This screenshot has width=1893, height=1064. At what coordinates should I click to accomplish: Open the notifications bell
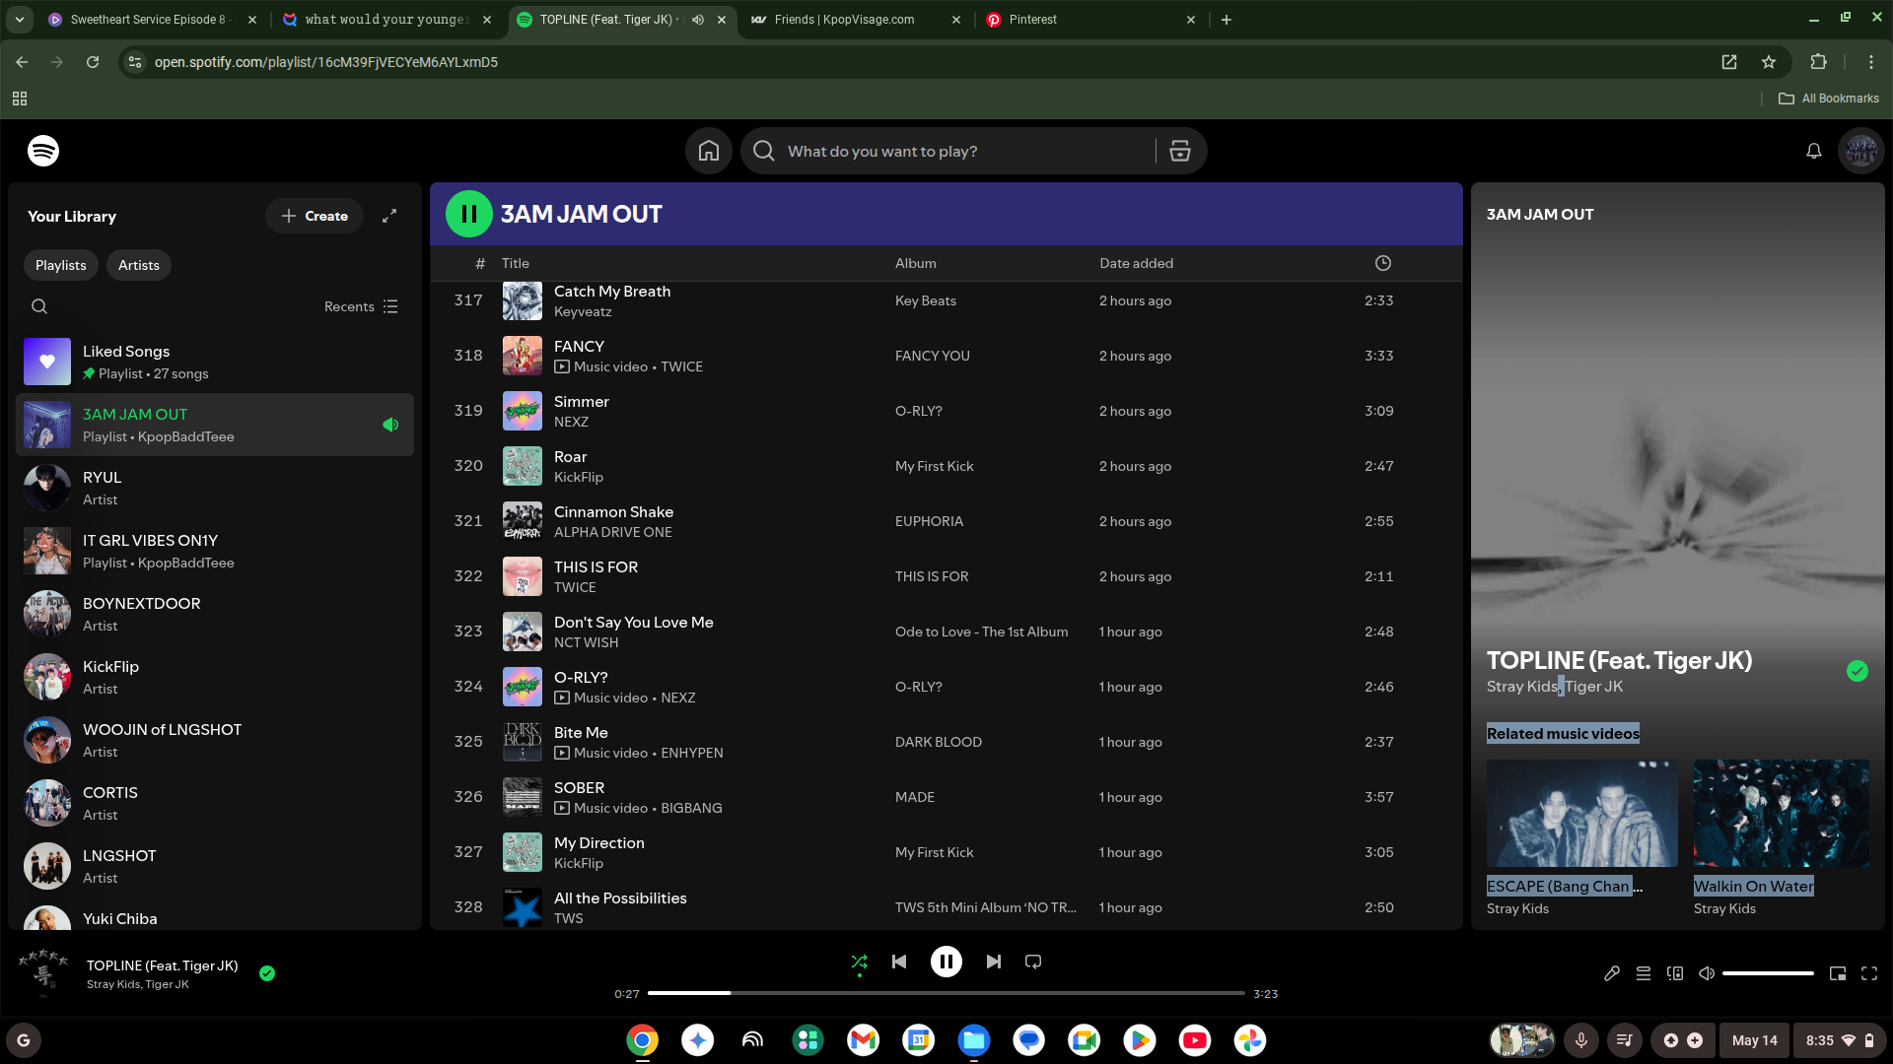[x=1813, y=151]
